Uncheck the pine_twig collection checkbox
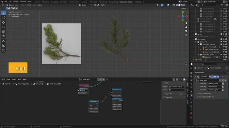Image resolution: width=229 pixels, height=128 pixels. 221,42
